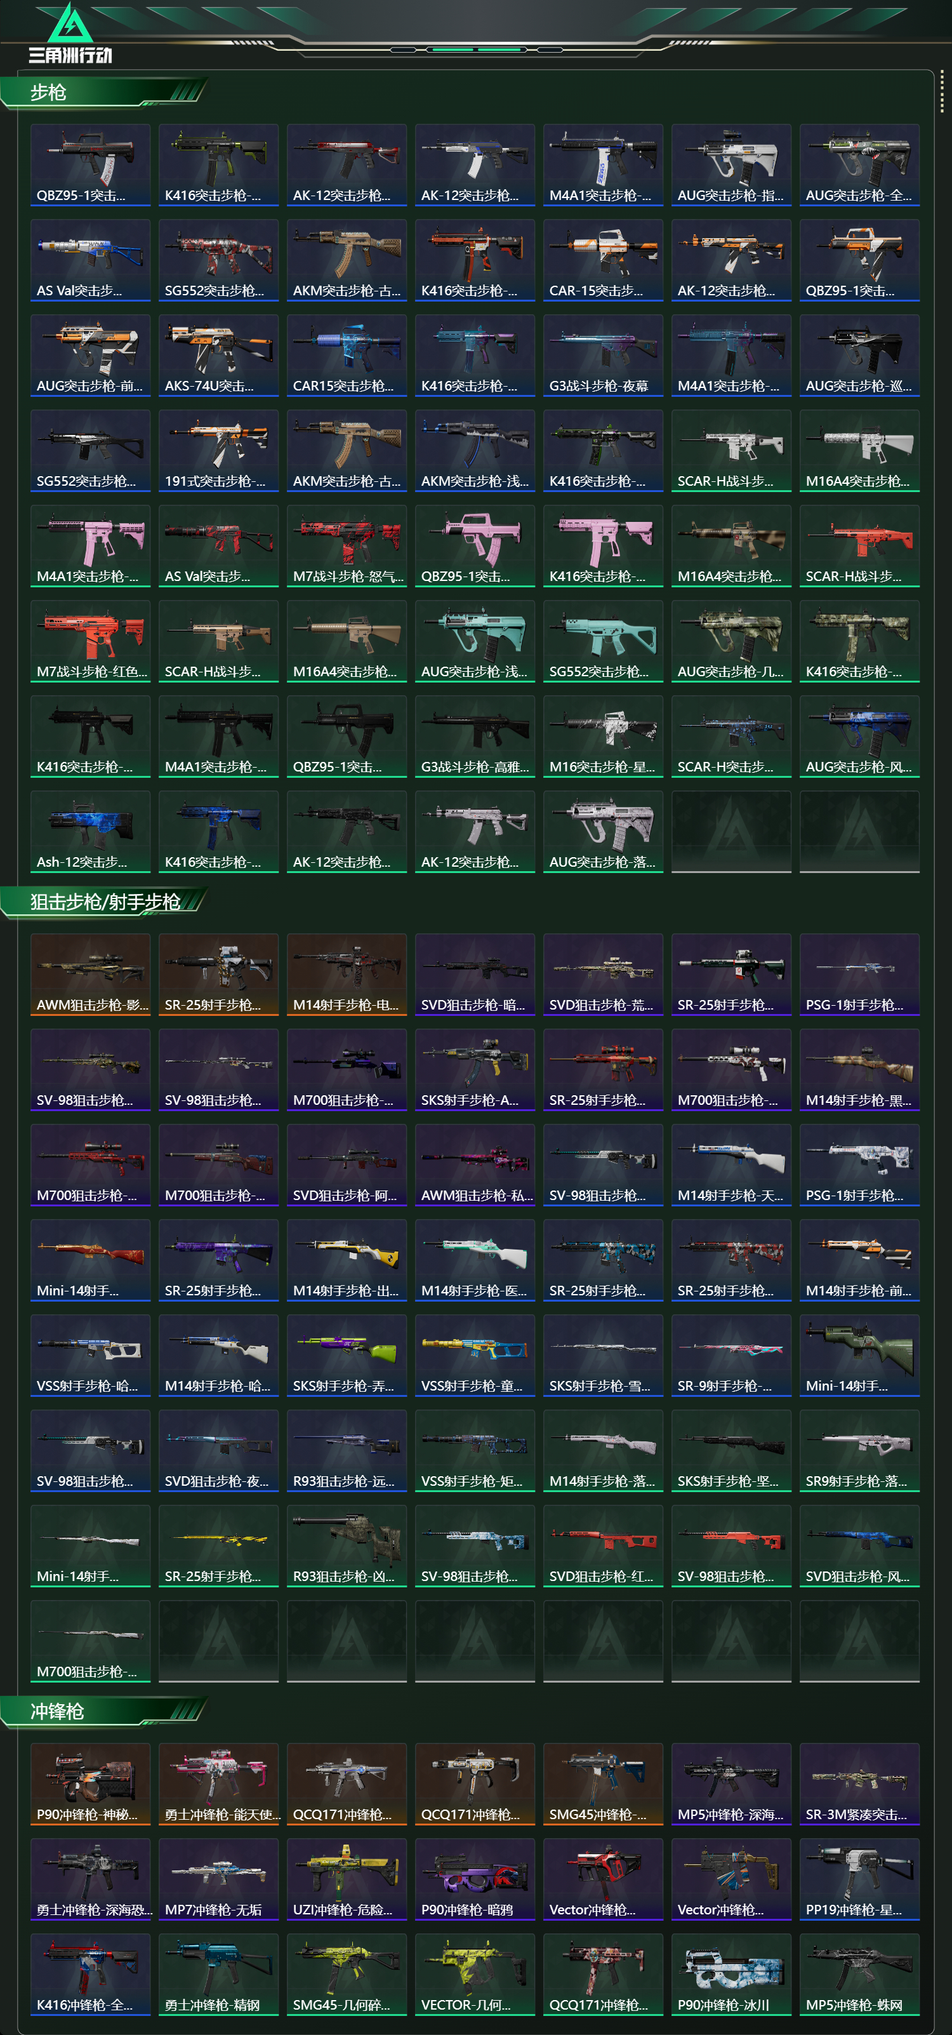
Task: Select the Ash-12突击步枪 blue skin
Action: tap(90, 832)
